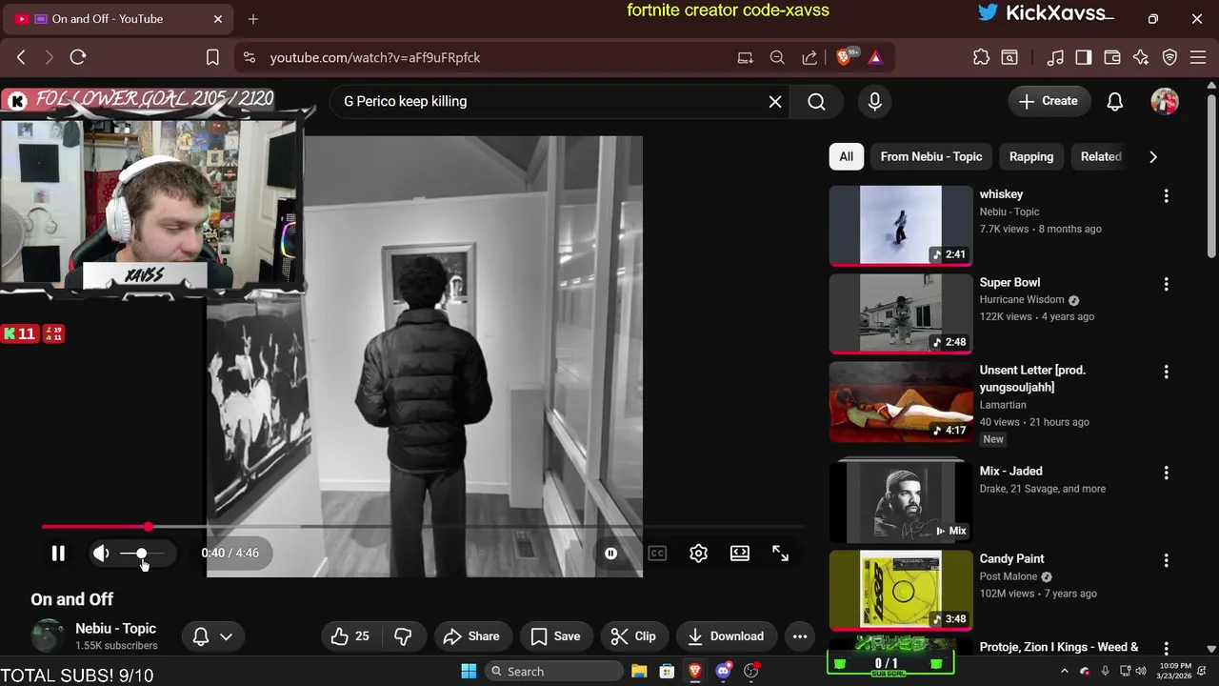Select the All filter chip
Image resolution: width=1219 pixels, height=686 pixels.
846,156
